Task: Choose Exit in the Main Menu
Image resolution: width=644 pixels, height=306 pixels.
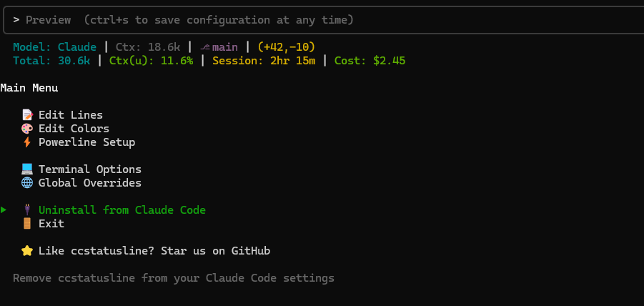Action: [51, 224]
